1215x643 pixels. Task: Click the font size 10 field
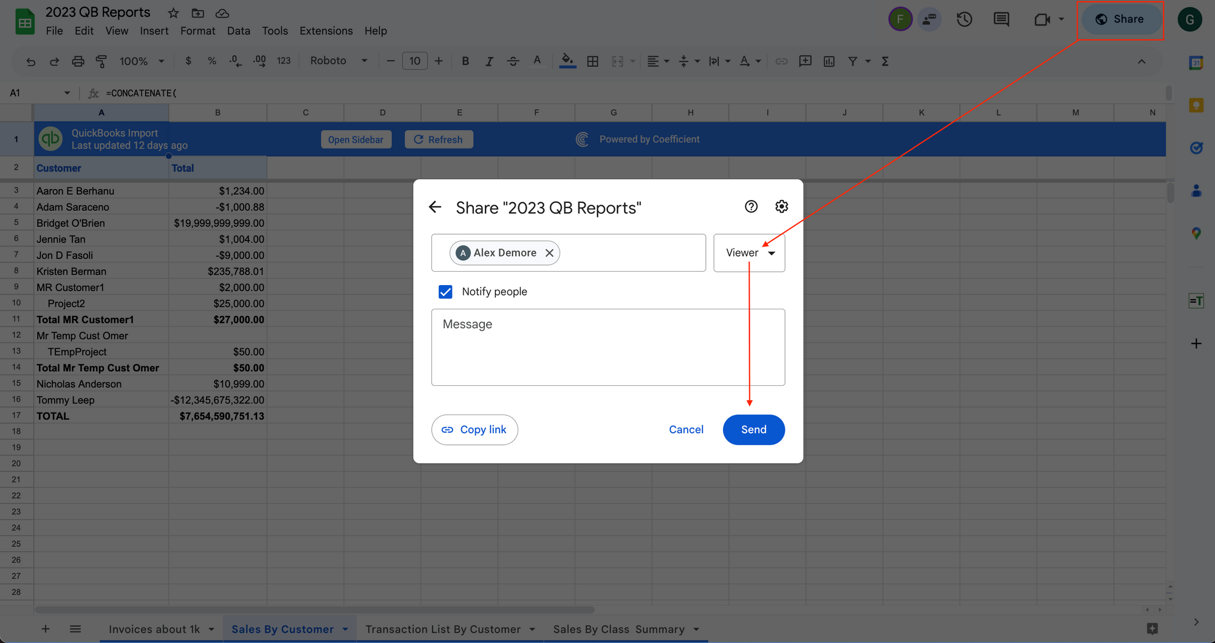(415, 61)
